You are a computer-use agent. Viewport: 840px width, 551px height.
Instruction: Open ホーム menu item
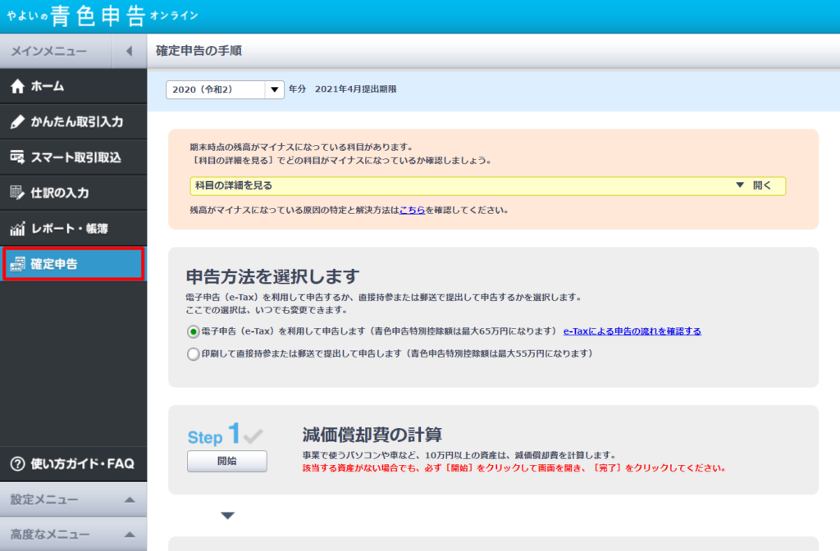pos(73,86)
